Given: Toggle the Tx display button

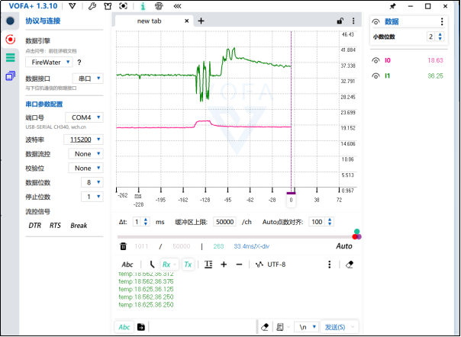Looking at the screenshot, I should (188, 264).
